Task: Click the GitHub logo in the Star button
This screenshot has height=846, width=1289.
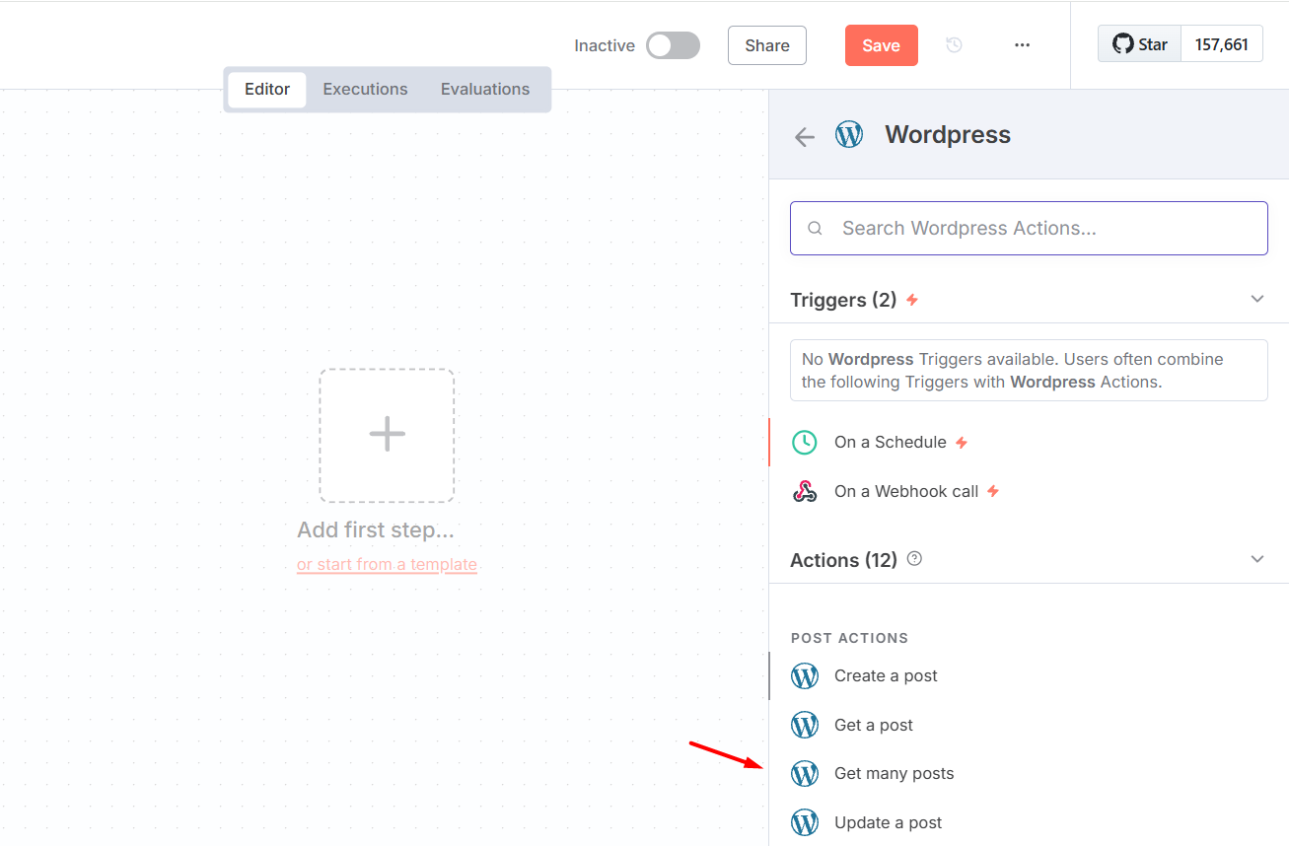Action: [x=1121, y=43]
